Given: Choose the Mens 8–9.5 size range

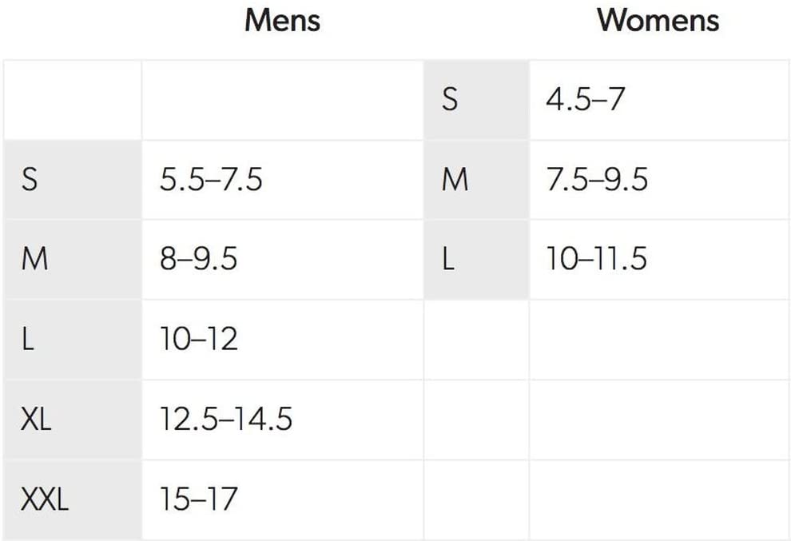Looking at the screenshot, I should 198,260.
